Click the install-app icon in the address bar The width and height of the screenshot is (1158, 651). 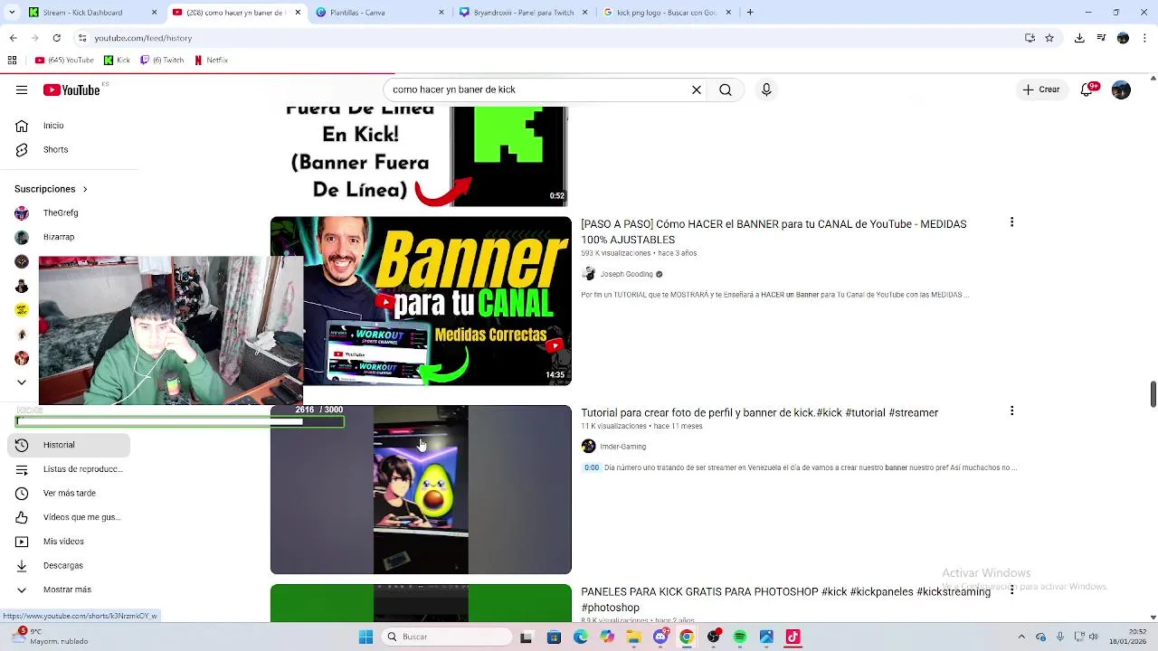click(x=1030, y=38)
